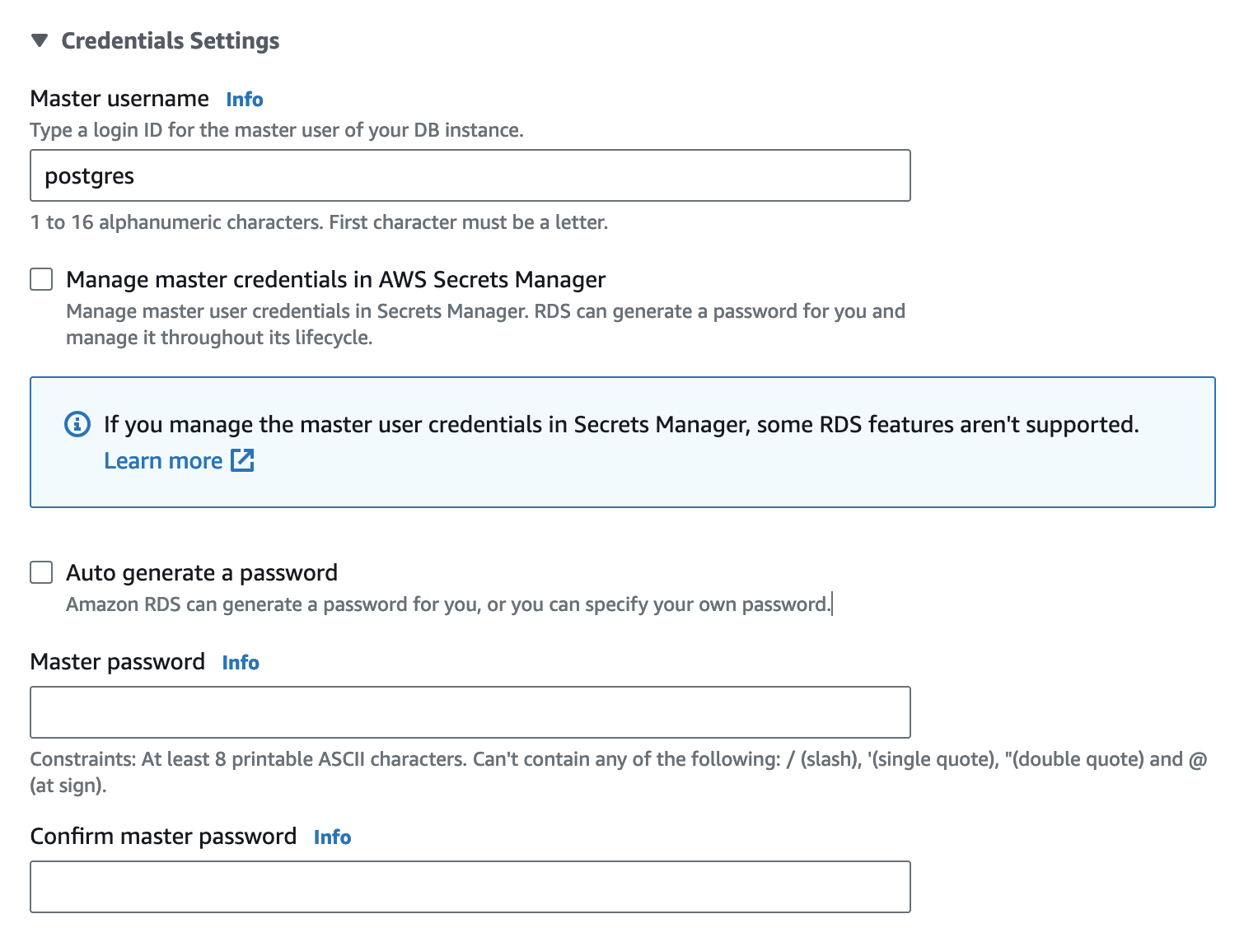Click the Confirm master password label text
This screenshot has height=942, width=1244.
pos(163,837)
